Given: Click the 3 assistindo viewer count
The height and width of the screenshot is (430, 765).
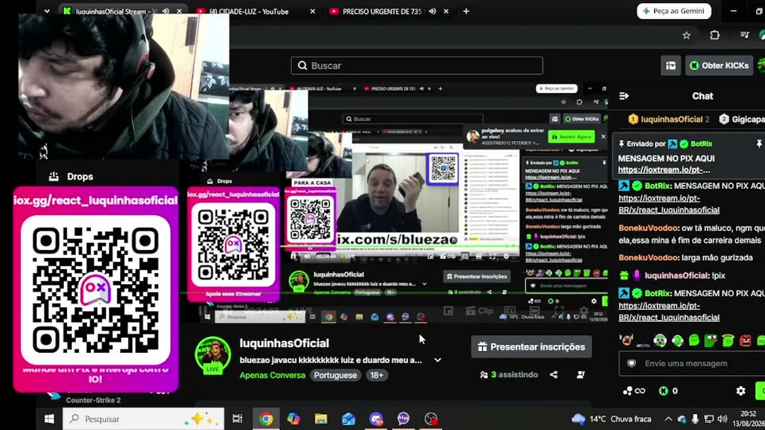Looking at the screenshot, I should tap(509, 375).
